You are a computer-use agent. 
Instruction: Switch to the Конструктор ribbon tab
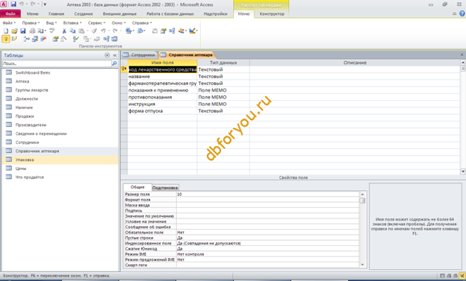coord(272,13)
